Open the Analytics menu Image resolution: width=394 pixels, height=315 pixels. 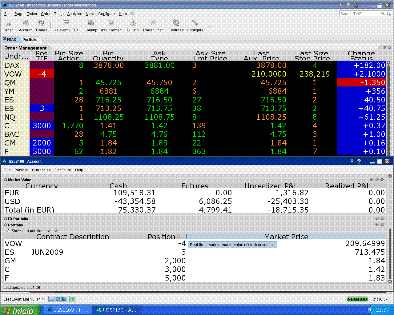tap(74, 14)
